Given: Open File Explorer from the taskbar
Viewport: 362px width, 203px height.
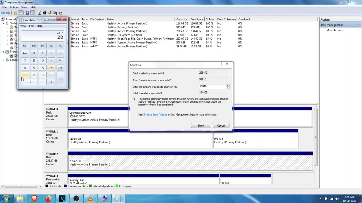Looking at the screenshot, I should coord(20,198).
